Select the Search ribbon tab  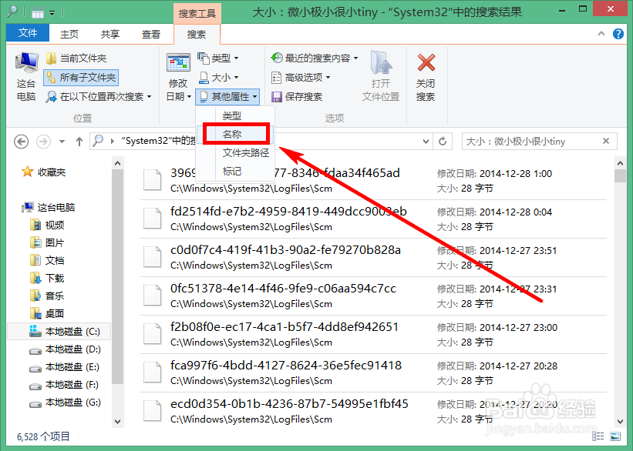point(197,35)
